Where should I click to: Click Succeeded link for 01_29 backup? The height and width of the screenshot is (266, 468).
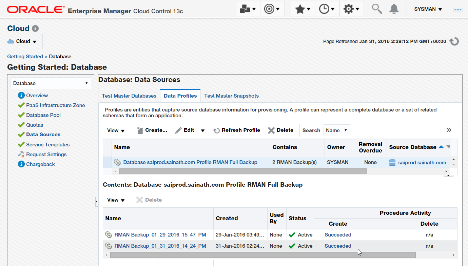[x=338, y=234]
